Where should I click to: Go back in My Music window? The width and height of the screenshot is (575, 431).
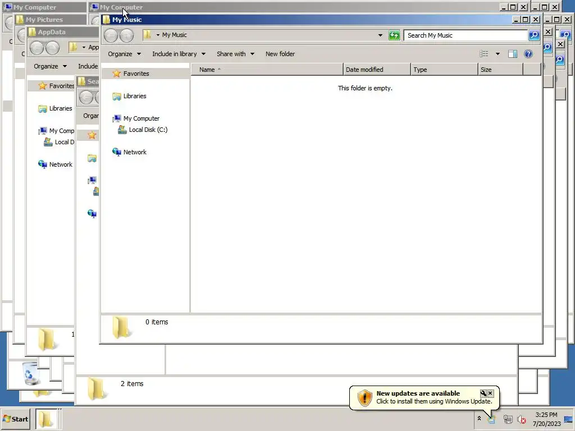point(111,35)
